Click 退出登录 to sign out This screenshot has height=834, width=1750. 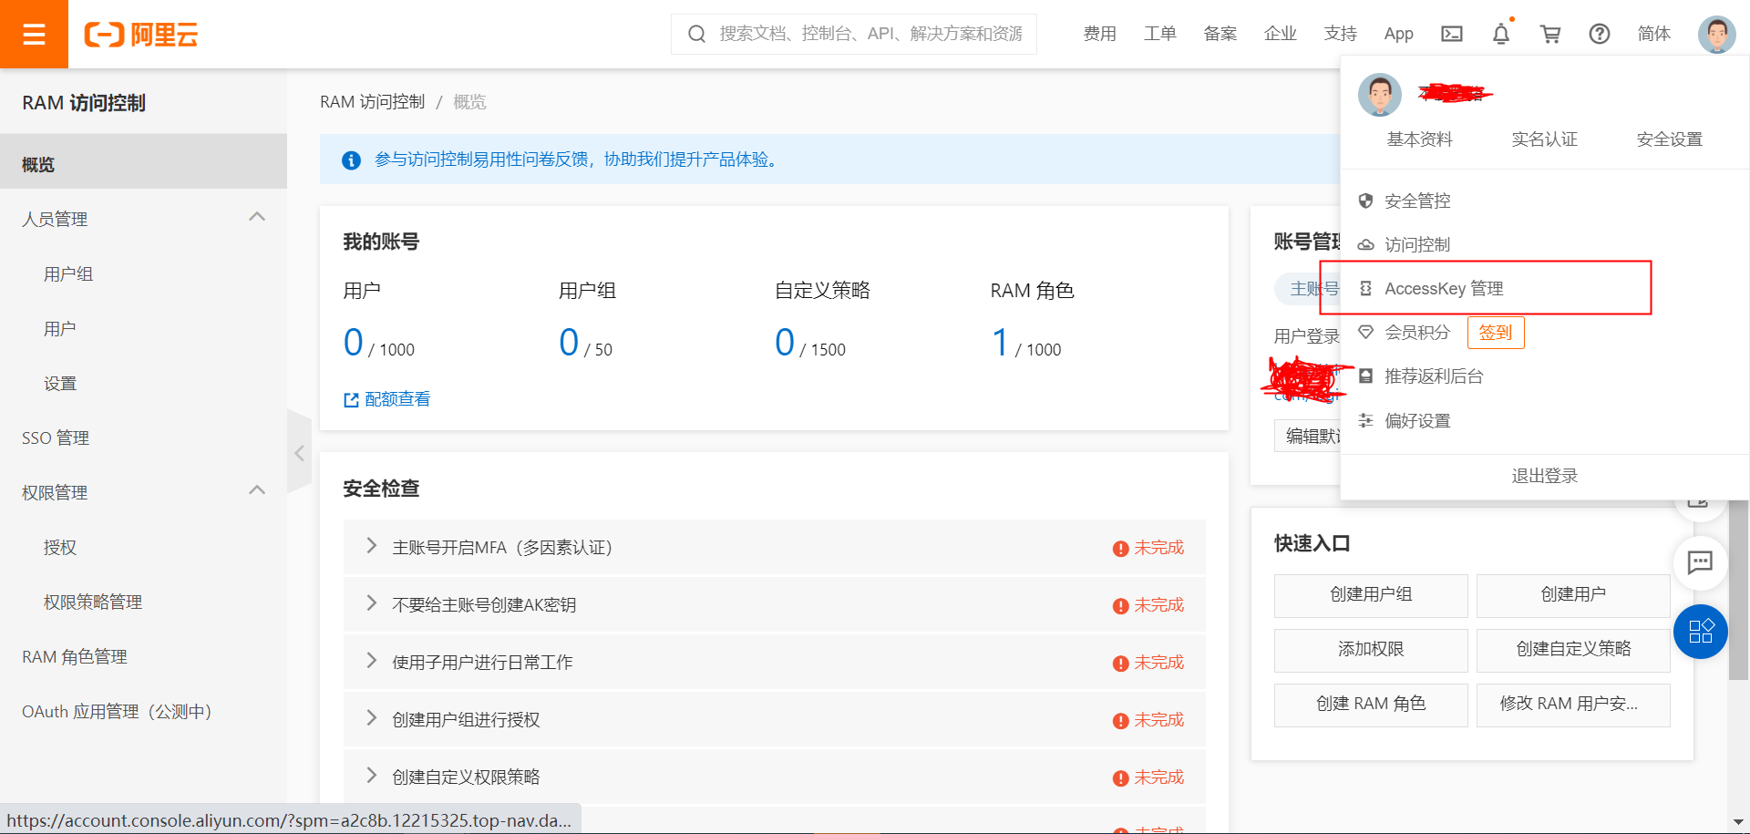[x=1544, y=476]
